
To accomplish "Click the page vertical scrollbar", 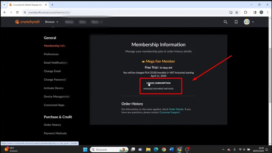I will pyautogui.click(x=270, y=75).
